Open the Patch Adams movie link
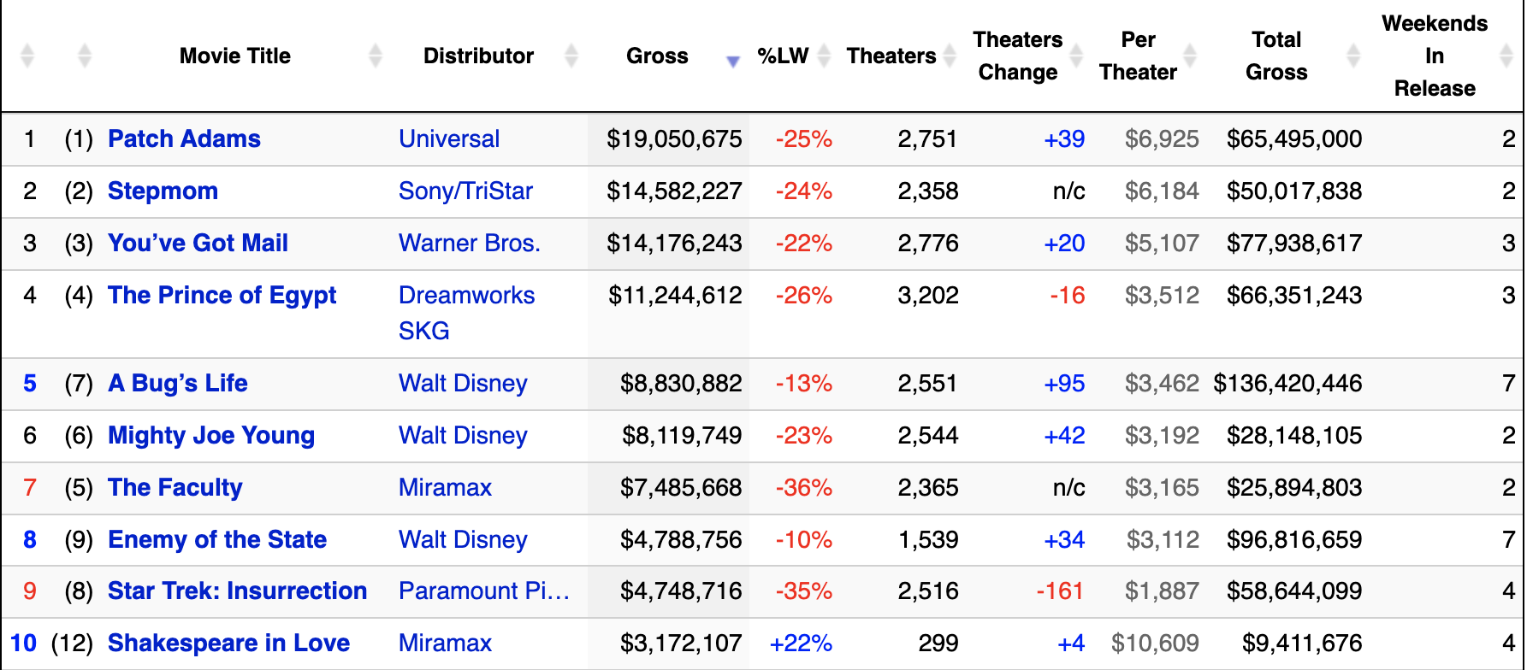1527x670 pixels. pyautogui.click(x=184, y=139)
